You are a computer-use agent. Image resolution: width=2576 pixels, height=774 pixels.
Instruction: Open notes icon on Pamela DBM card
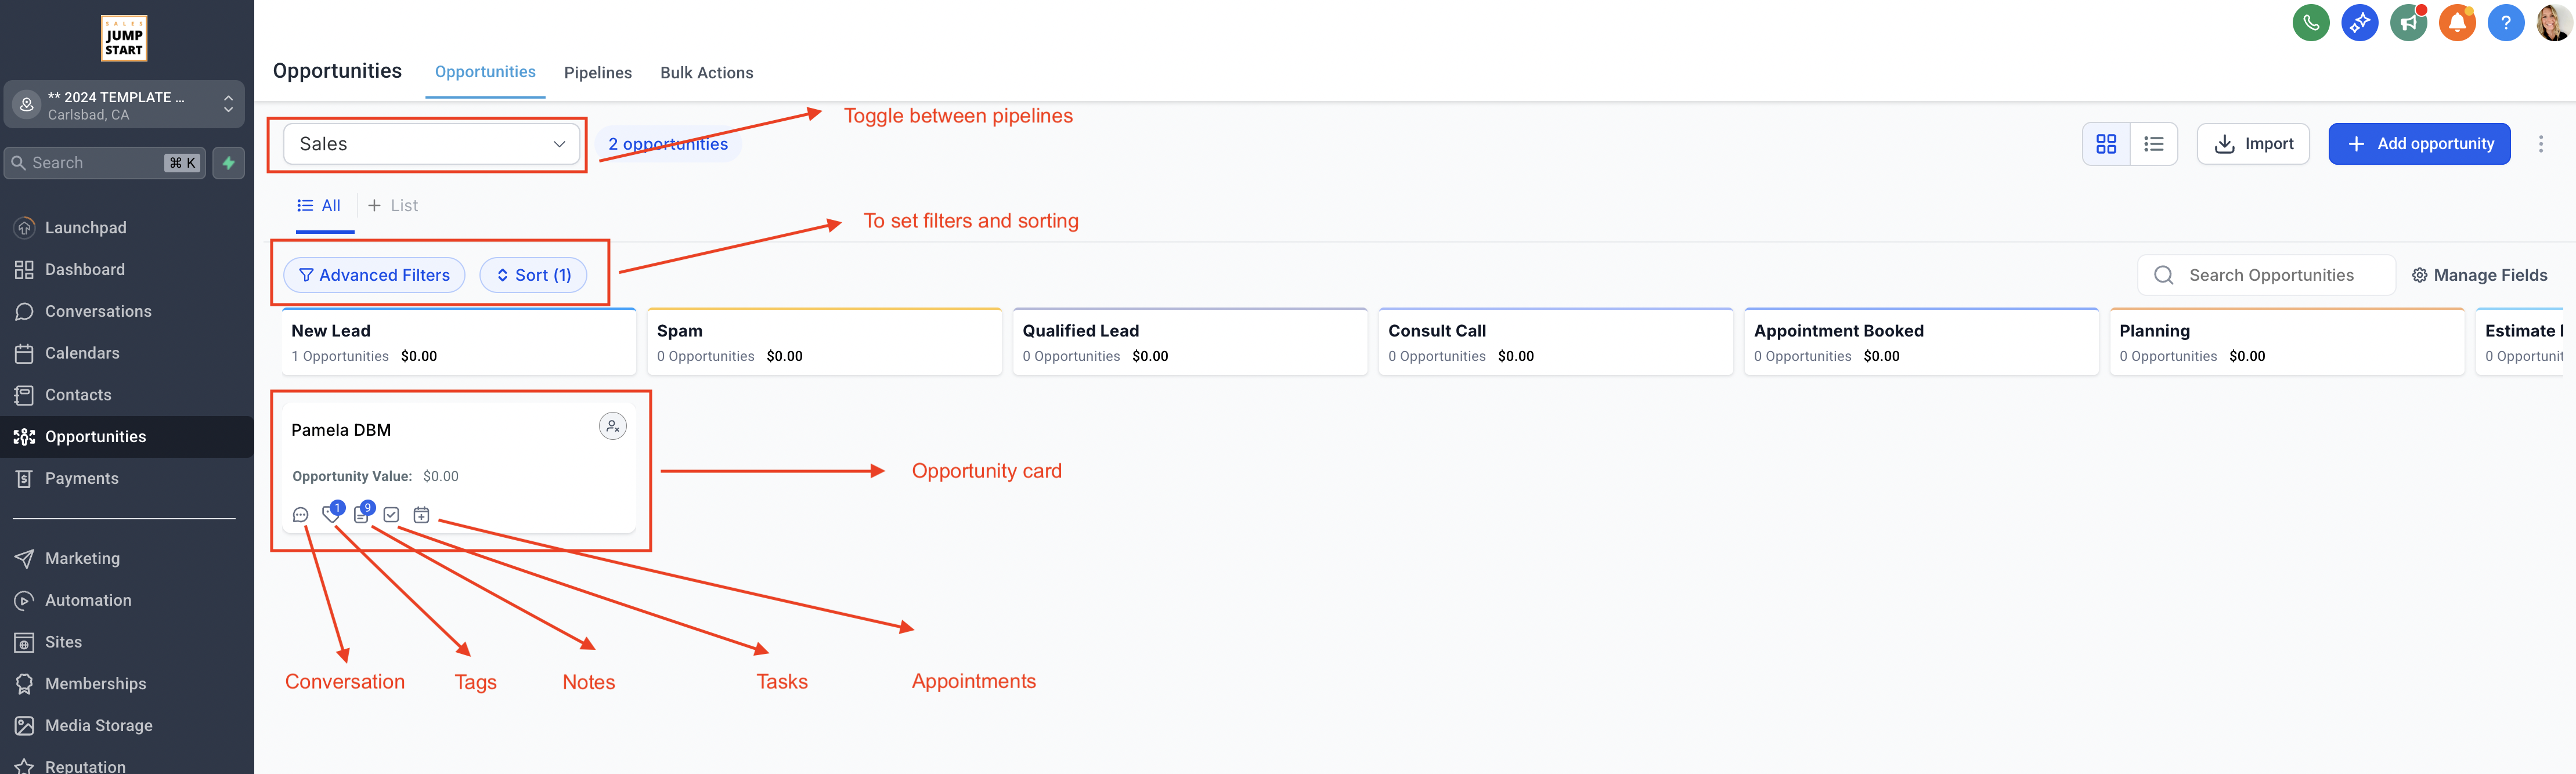[x=361, y=515]
